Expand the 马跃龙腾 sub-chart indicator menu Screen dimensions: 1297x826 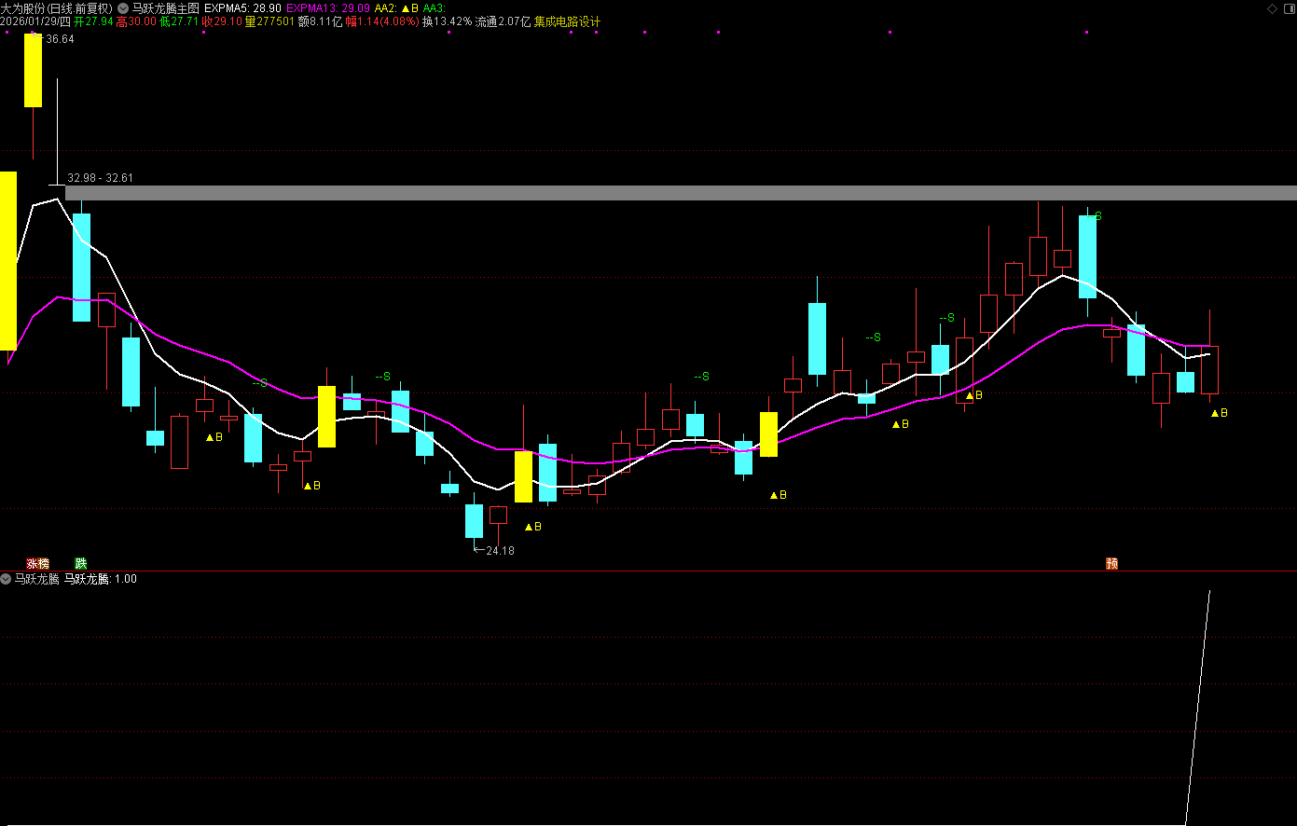(7, 579)
